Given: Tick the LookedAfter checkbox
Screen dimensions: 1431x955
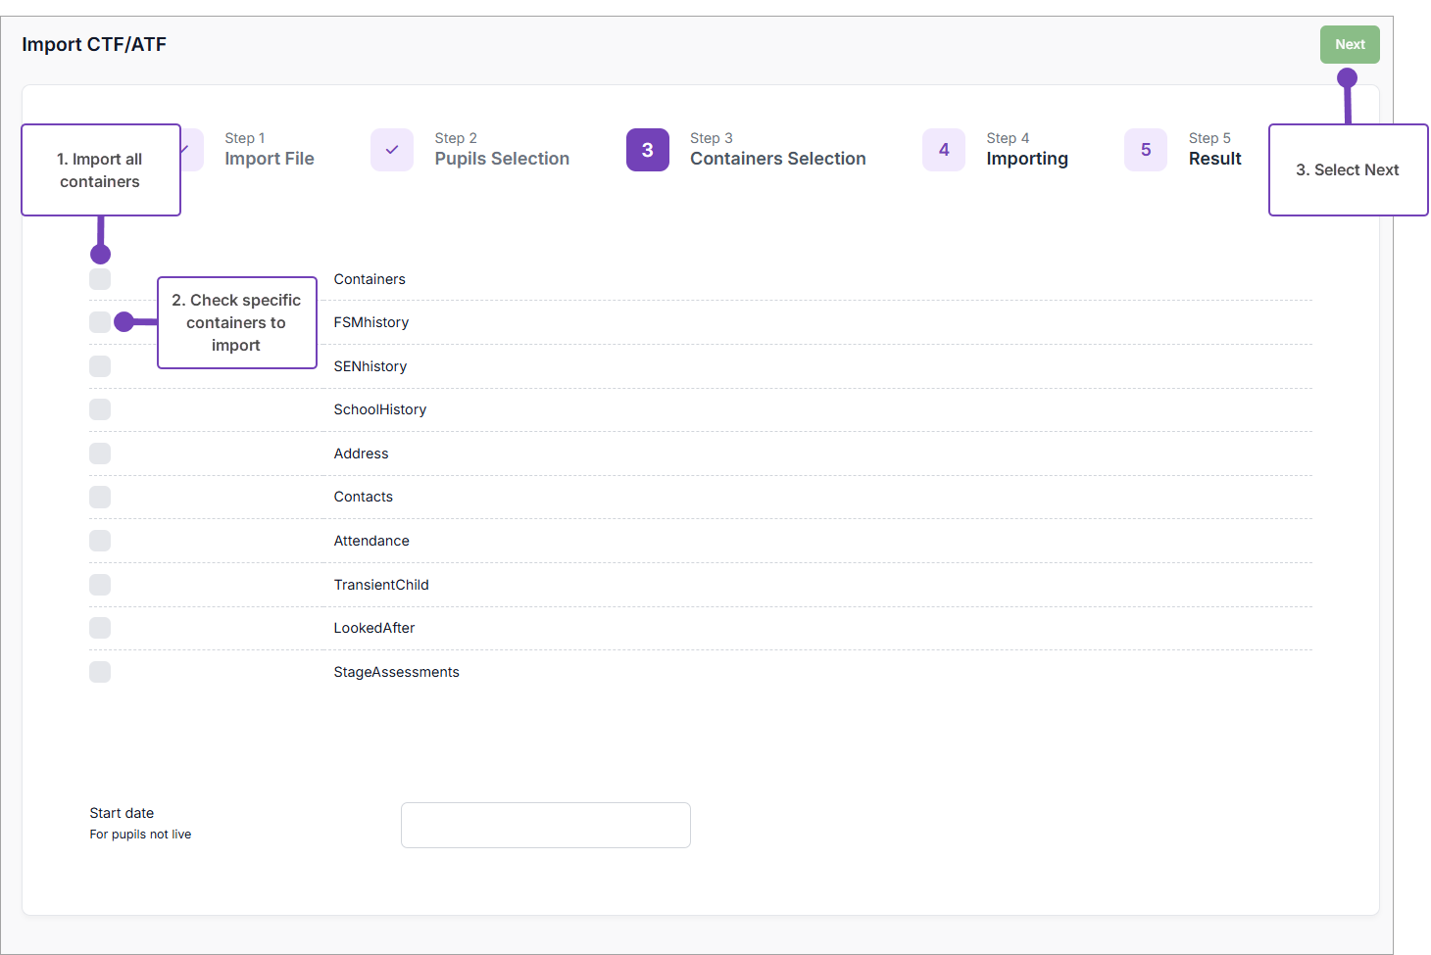Looking at the screenshot, I should 100,628.
